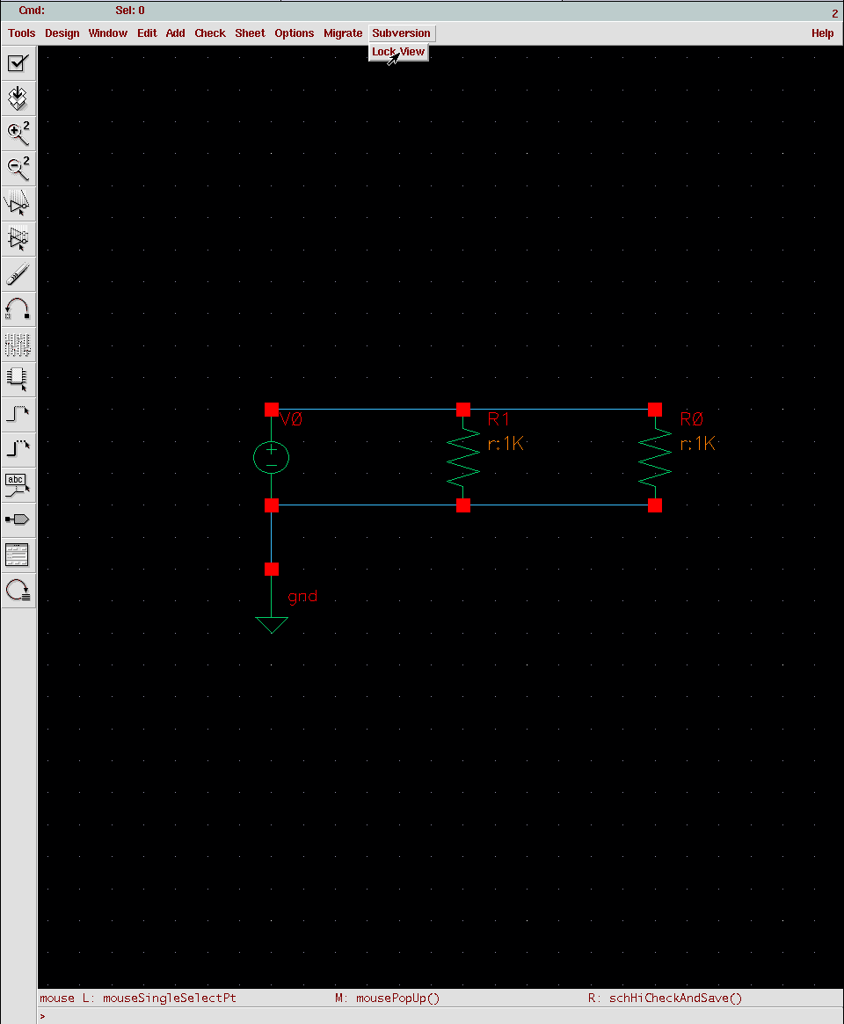Image resolution: width=844 pixels, height=1024 pixels.
Task: Click the Cmd: status text
Action: [x=32, y=11]
